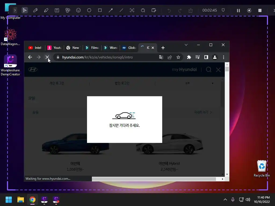Pause the screen recording

(238, 10)
